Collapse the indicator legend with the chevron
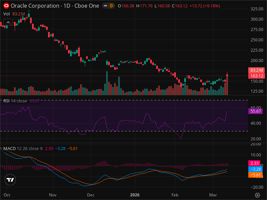267x200 pixels. tap(8, 22)
